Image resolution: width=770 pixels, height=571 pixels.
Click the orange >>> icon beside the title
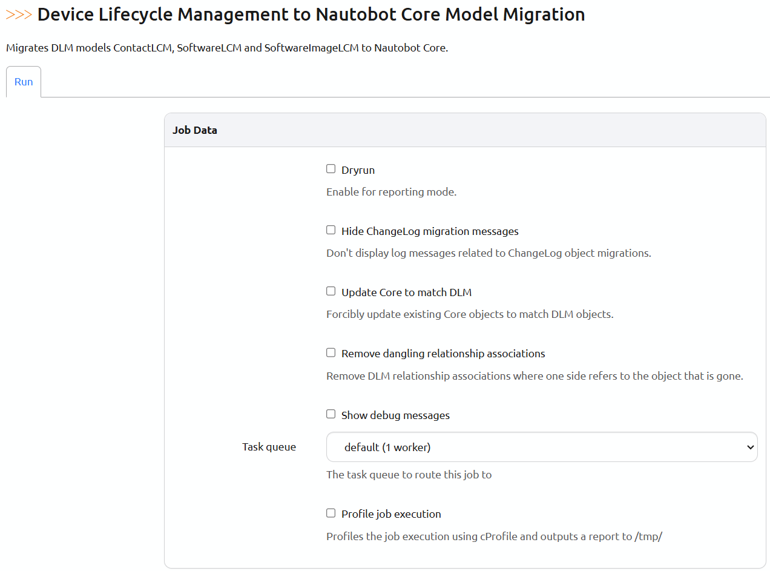coord(19,15)
